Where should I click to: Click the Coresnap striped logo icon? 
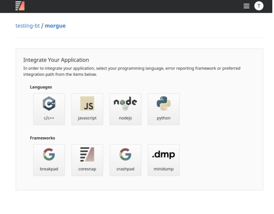tap(87, 155)
